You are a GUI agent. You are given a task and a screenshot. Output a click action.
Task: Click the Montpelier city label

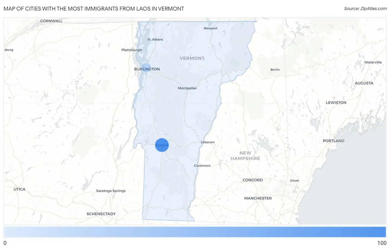(x=187, y=88)
